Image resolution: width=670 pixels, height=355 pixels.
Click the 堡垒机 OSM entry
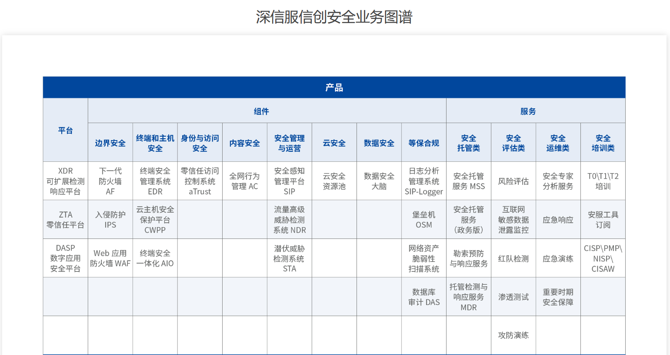pyautogui.click(x=423, y=220)
